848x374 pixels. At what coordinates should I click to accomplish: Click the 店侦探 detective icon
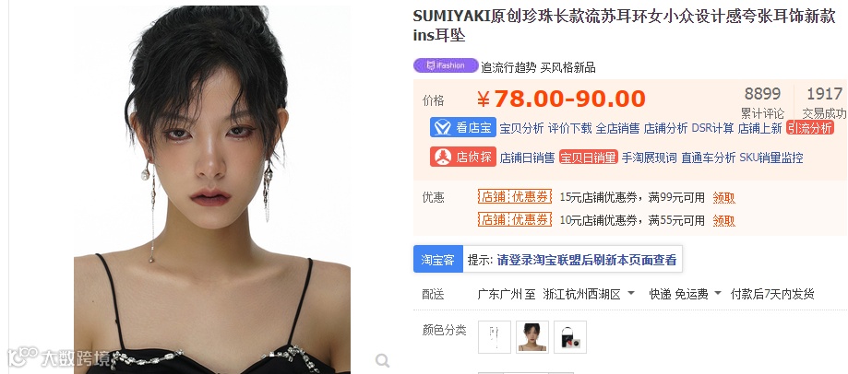click(443, 157)
